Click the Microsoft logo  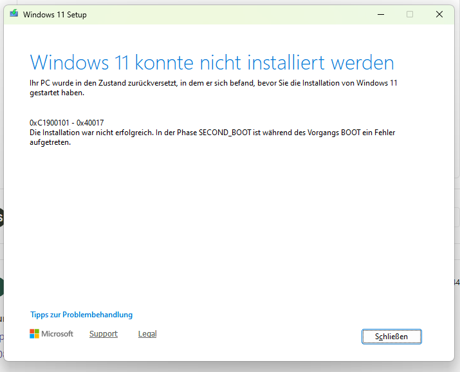(51, 334)
